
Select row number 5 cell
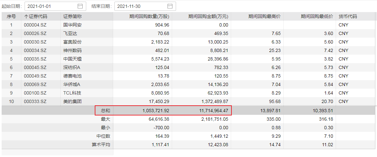point(11,59)
